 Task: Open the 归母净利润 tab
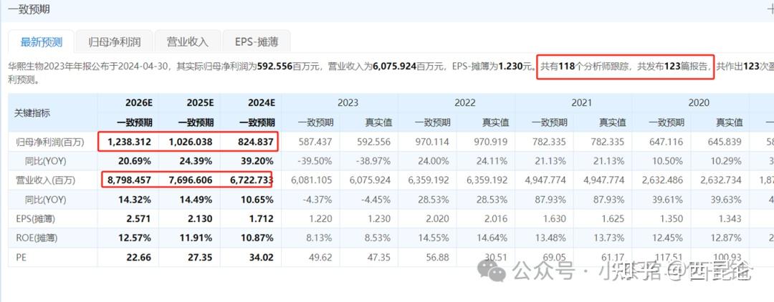[x=114, y=42]
